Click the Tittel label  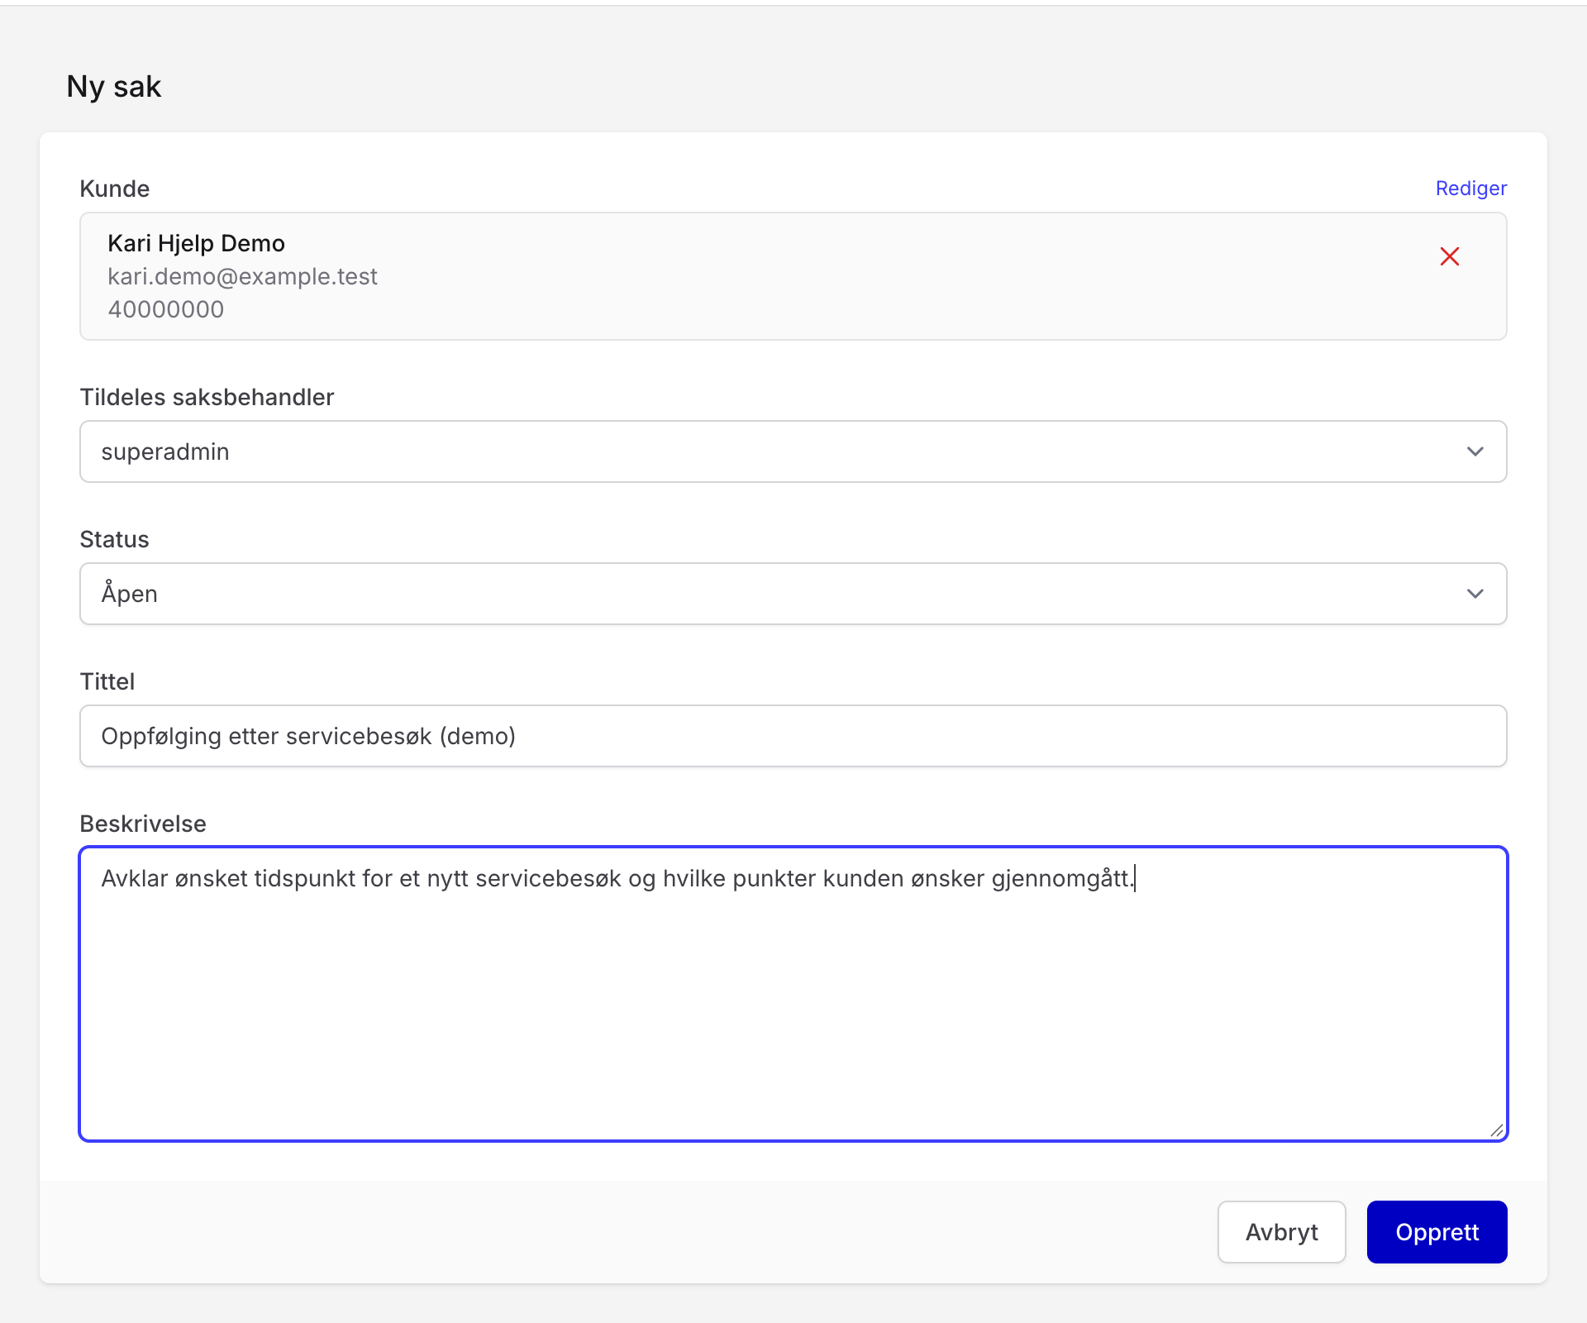click(107, 681)
